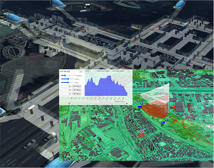Click the Y-axis move input field
Screen dimensions: 214x168
[66, 90]
